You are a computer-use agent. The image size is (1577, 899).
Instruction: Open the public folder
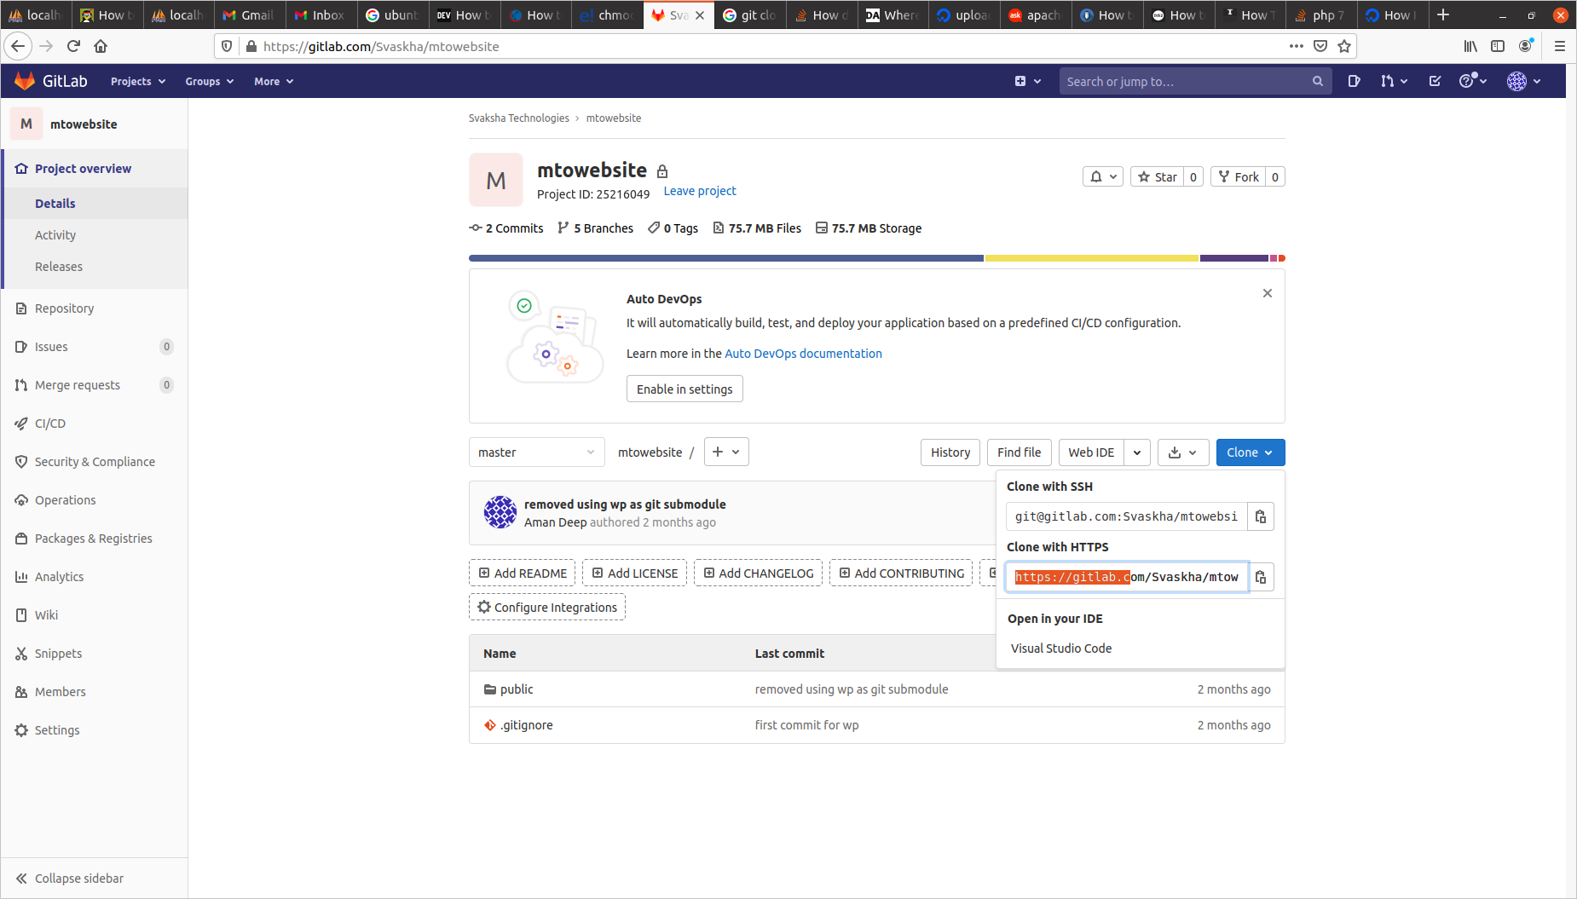517,689
